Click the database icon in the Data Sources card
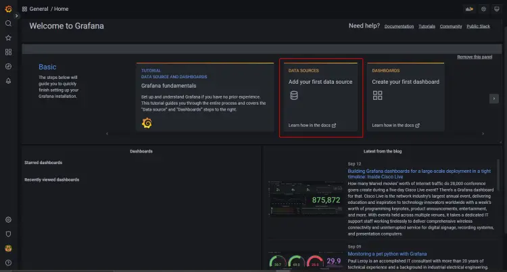The height and width of the screenshot is (272, 507). click(294, 96)
